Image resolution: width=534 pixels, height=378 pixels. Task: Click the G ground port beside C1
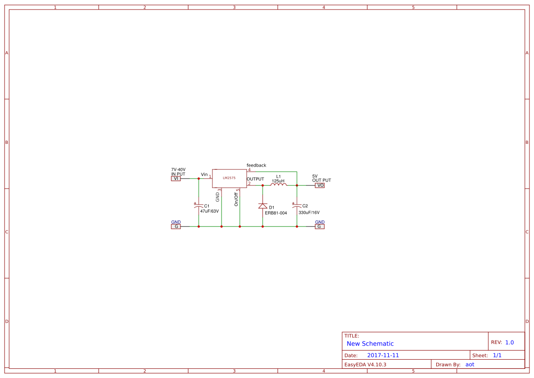[x=176, y=226]
